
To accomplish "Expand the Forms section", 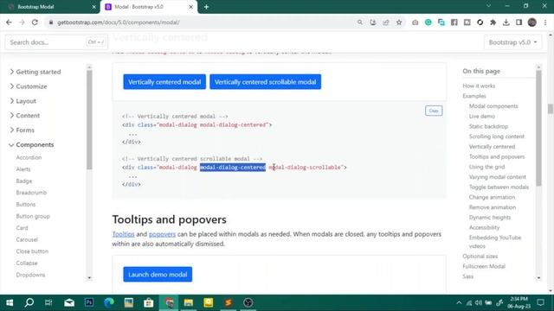I will tap(22, 130).
